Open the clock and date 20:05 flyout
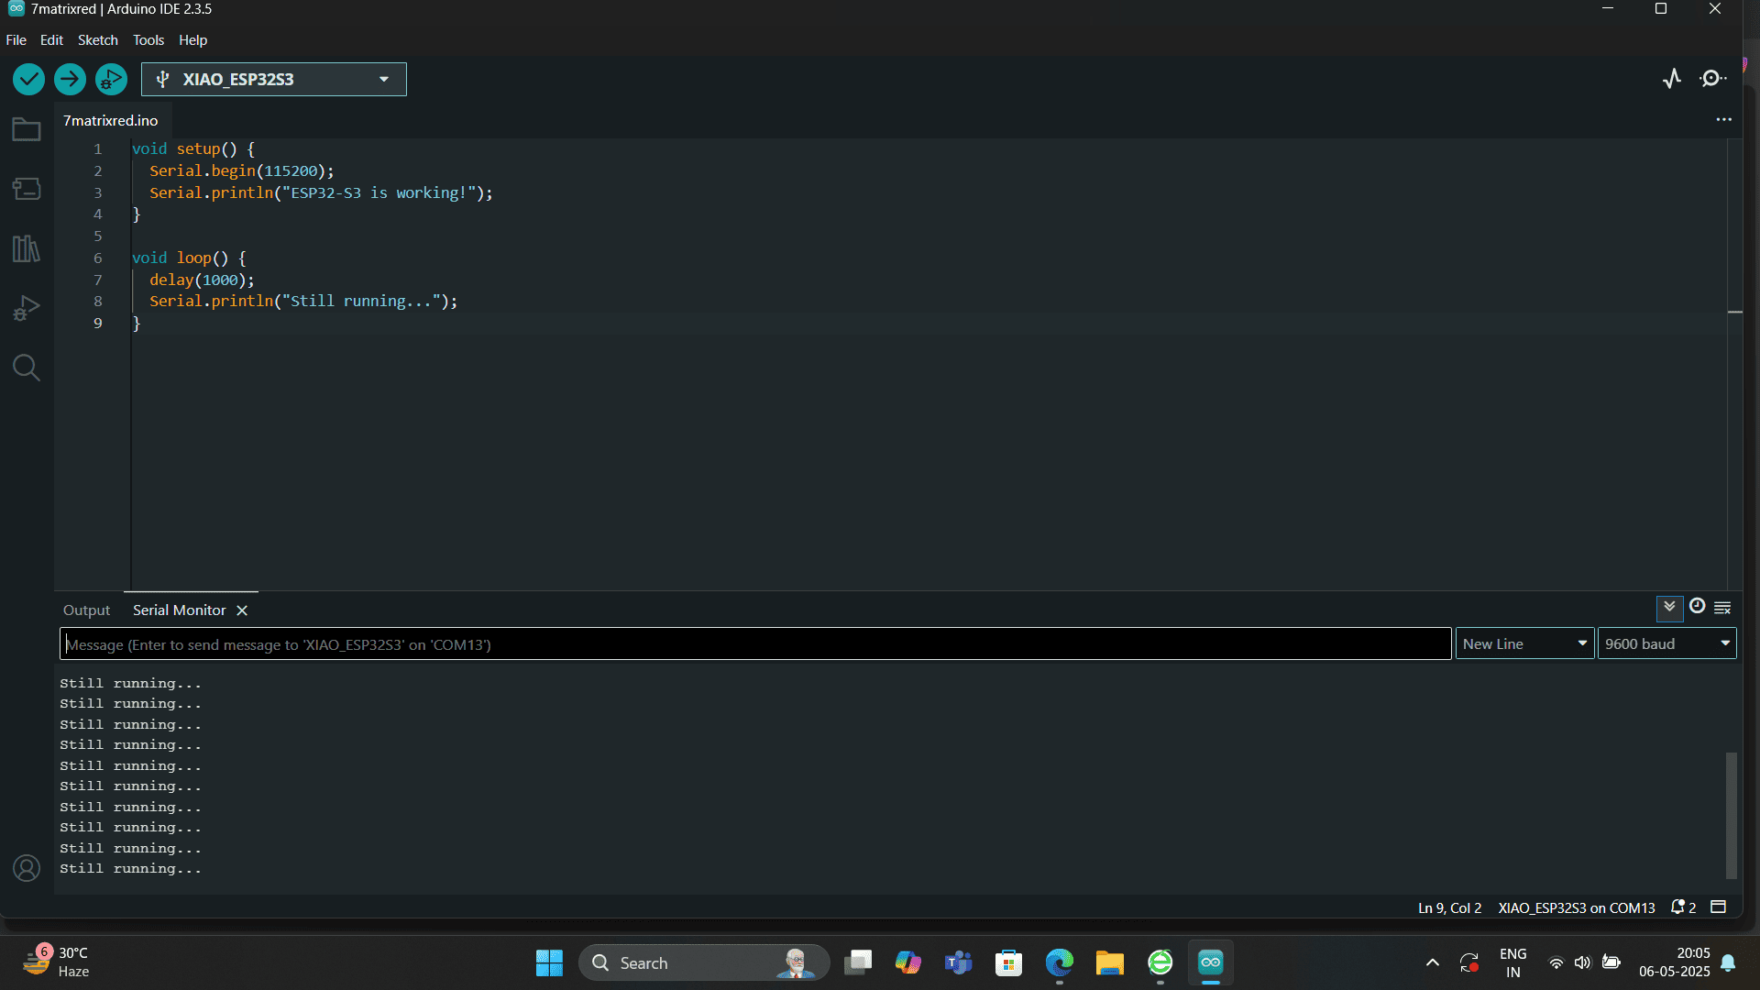The height and width of the screenshot is (990, 1760). 1674,962
